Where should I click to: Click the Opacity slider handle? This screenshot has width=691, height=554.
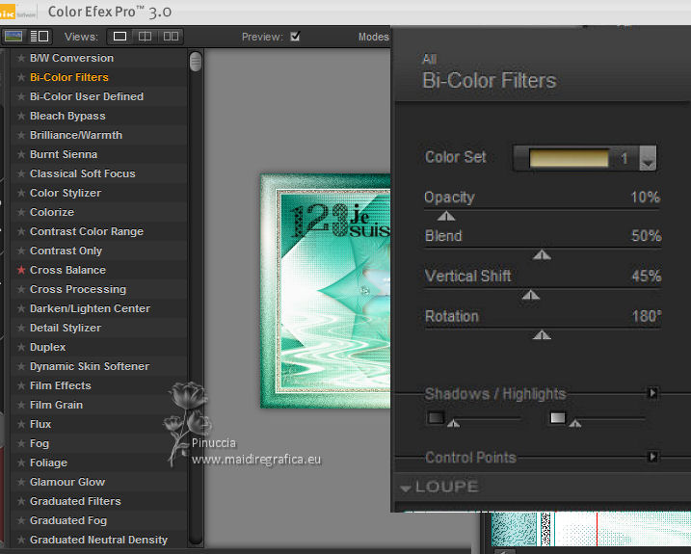pos(446,216)
